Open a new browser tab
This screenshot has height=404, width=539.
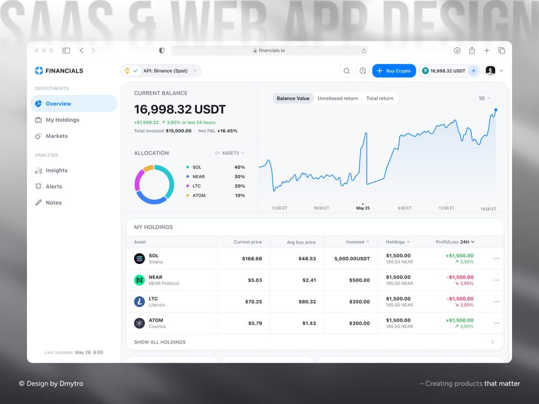[487, 51]
